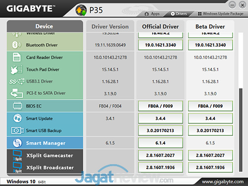Select the PCI-E to SATA Driver label

(x=46, y=93)
